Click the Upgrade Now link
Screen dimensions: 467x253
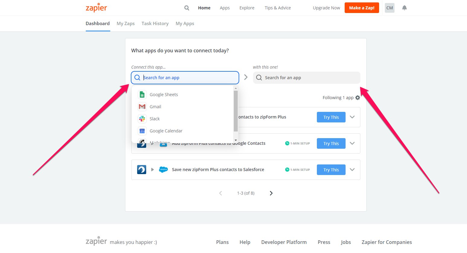pyautogui.click(x=326, y=8)
